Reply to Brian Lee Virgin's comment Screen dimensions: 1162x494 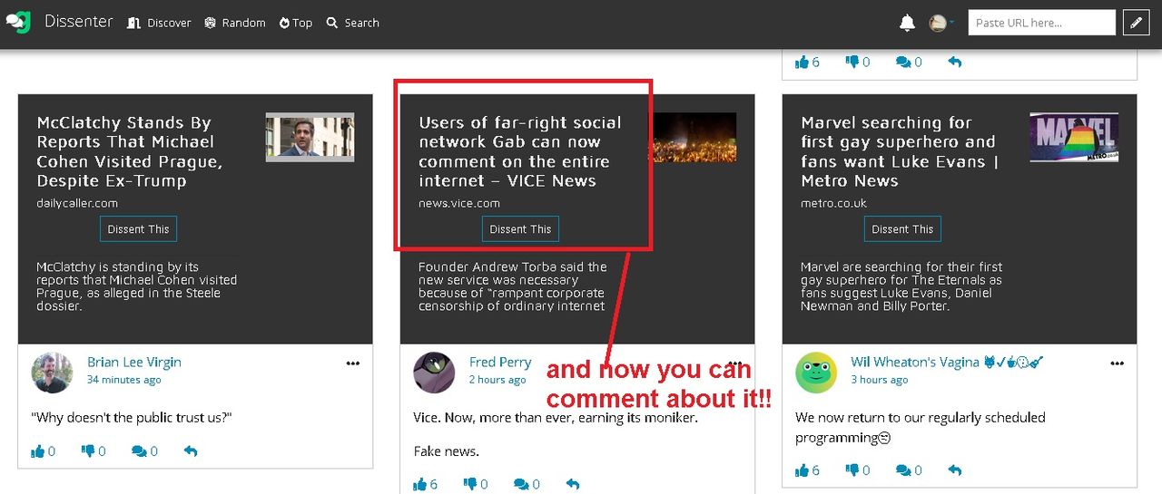pos(191,450)
